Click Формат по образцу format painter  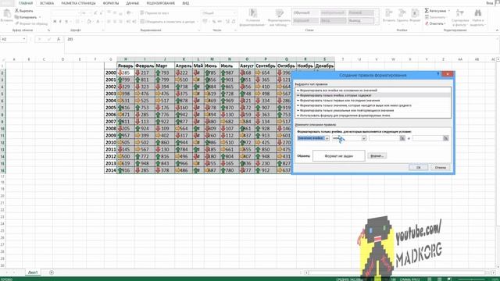click(x=31, y=23)
